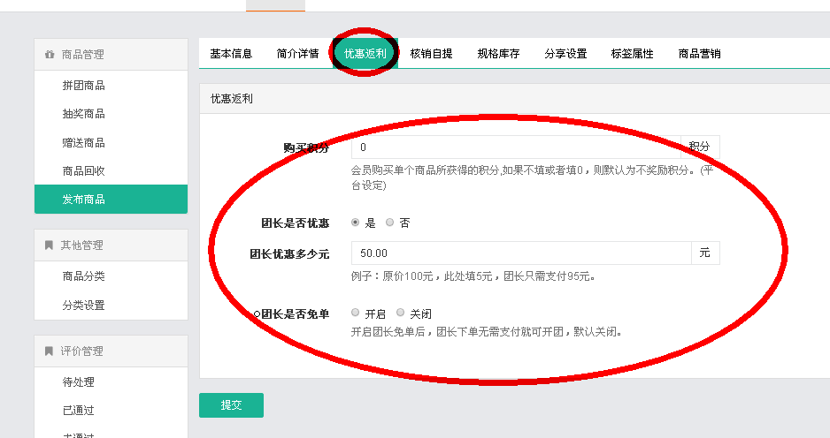Open 商品分类 in the sidebar
This screenshot has height=438, width=830.
tap(83, 276)
